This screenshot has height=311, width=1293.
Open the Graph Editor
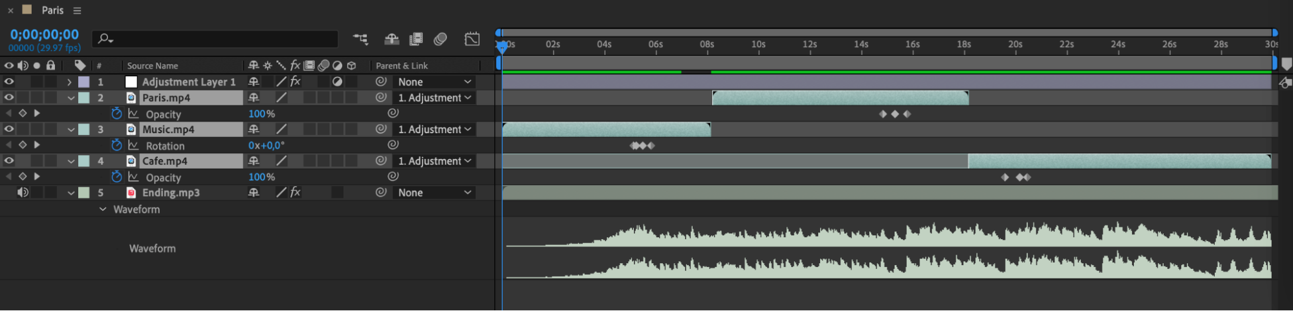(x=472, y=39)
